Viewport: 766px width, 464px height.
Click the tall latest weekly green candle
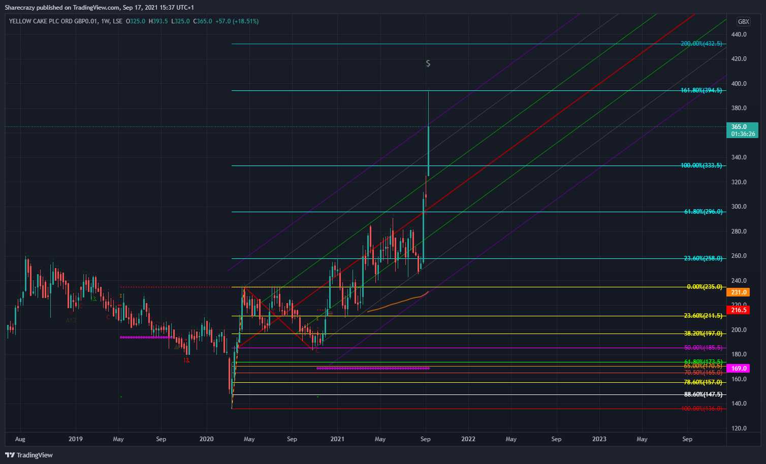pos(429,151)
